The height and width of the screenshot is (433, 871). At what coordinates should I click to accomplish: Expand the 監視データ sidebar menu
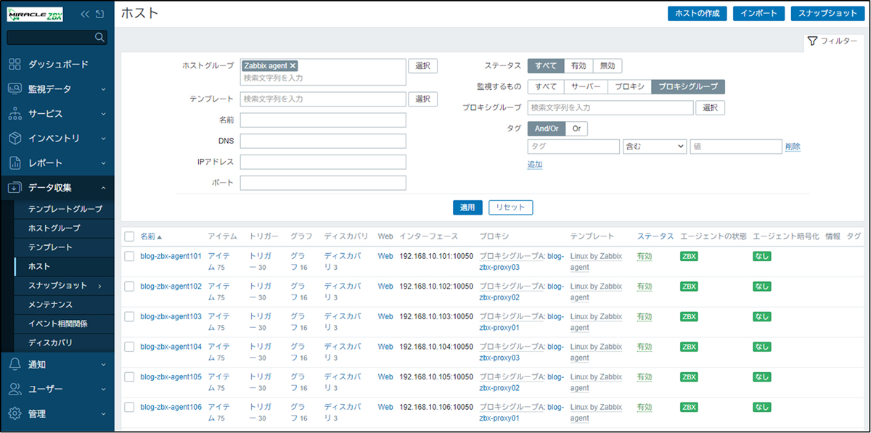(58, 89)
